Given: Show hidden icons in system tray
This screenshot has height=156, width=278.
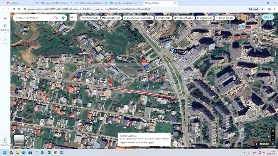Looking at the screenshot, I should [x=244, y=152].
